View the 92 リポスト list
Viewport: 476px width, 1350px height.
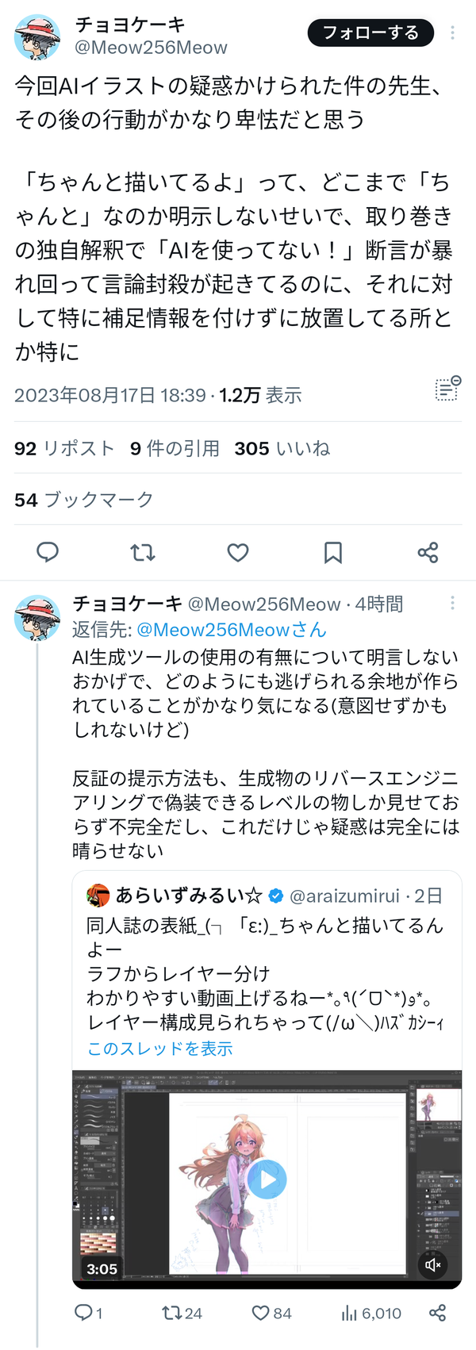[x=64, y=448]
